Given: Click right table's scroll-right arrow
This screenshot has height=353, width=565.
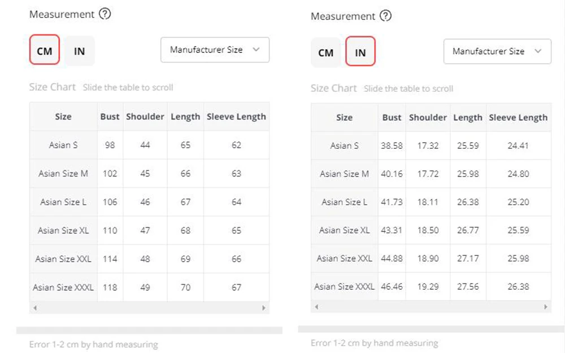Looking at the screenshot, I should tap(546, 307).
